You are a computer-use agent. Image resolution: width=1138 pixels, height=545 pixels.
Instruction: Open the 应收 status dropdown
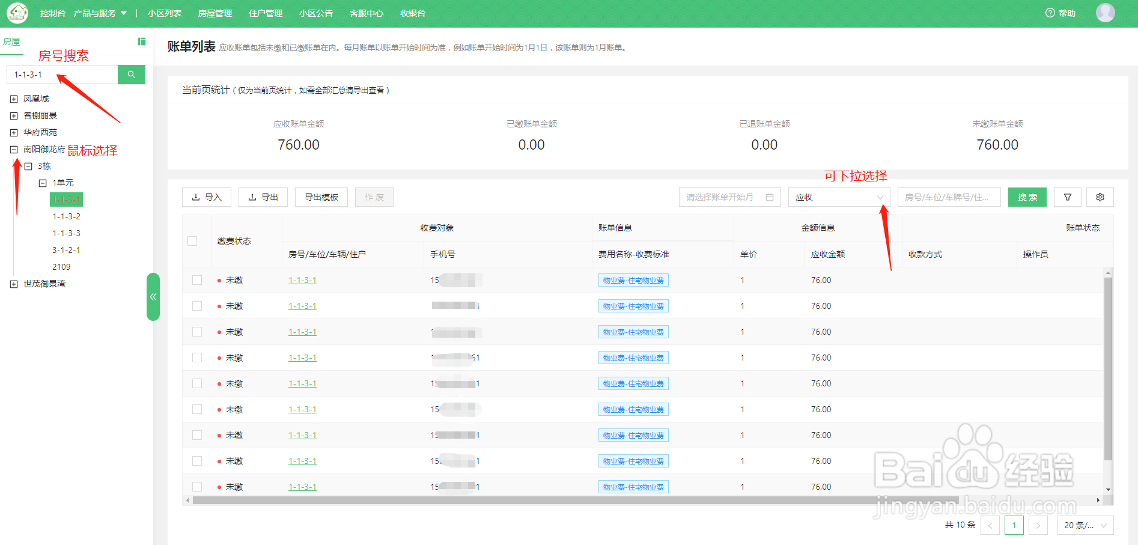point(839,196)
